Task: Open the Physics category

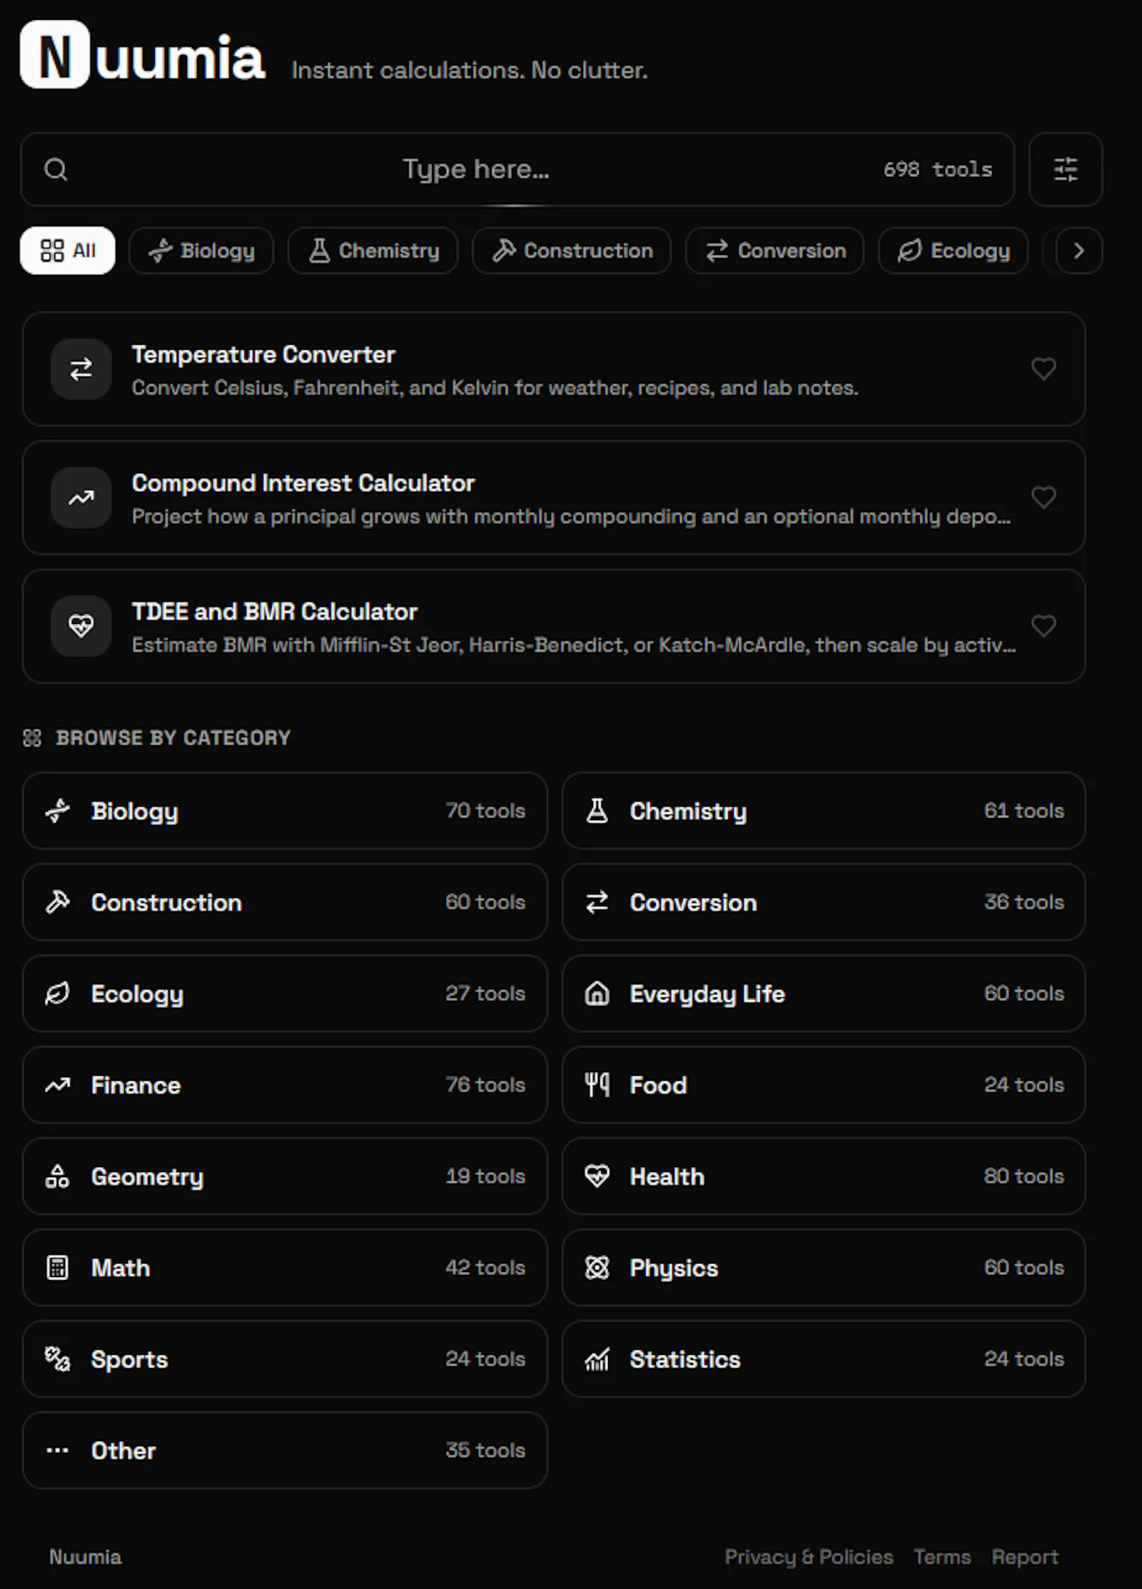Action: coord(824,1268)
